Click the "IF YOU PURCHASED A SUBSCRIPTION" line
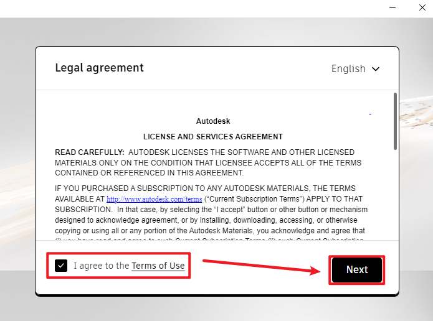433x321 pixels. 205,188
